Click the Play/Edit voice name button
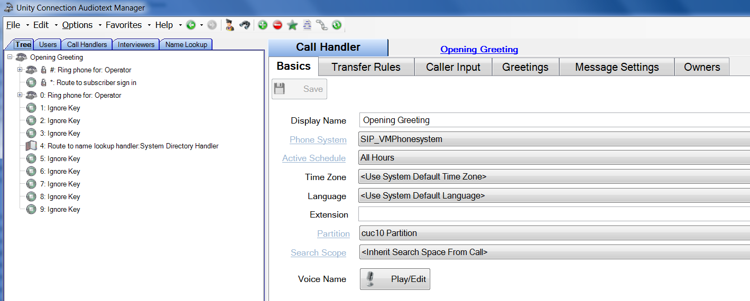 click(x=395, y=279)
